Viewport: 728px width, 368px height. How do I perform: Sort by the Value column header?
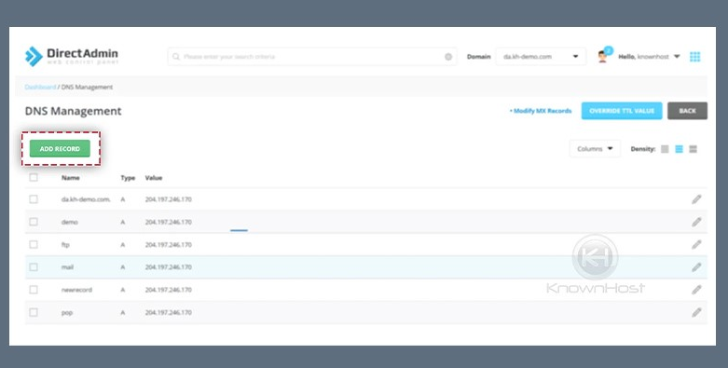tap(154, 178)
